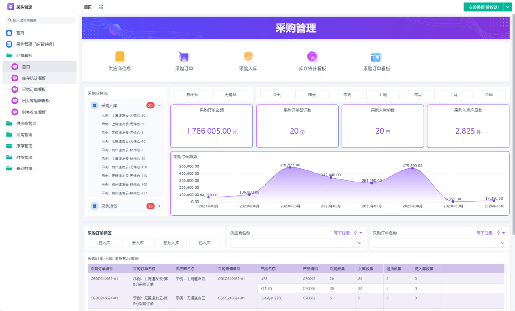Viewport: 515px width, 311px height.
Task: Open 采购订单看板 in sidebar menu
Action: pos(39,89)
